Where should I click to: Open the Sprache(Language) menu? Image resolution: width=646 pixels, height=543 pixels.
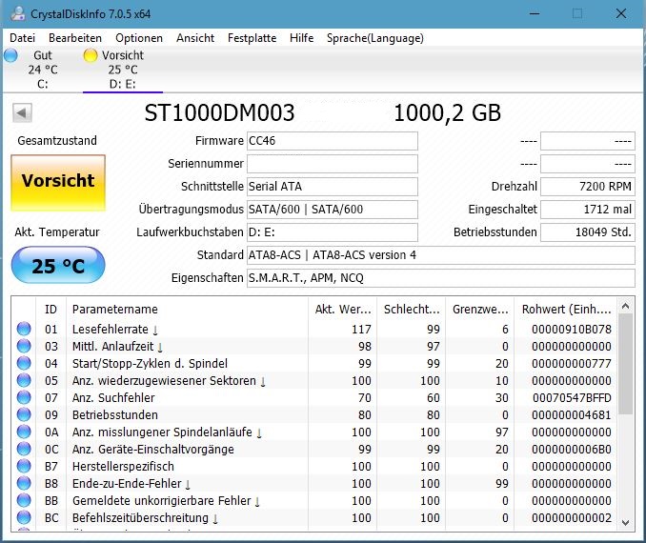click(374, 38)
